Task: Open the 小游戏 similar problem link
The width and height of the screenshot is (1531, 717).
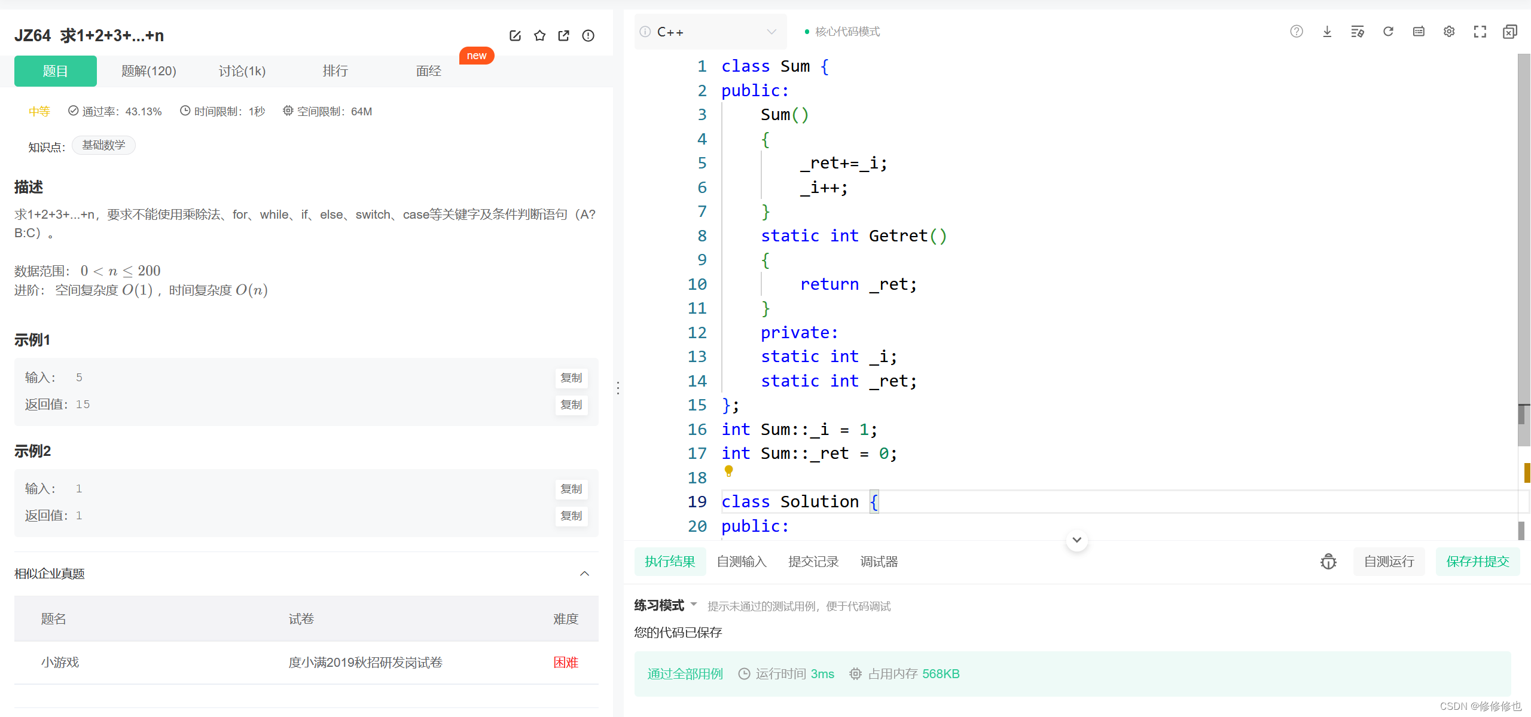Action: [60, 662]
